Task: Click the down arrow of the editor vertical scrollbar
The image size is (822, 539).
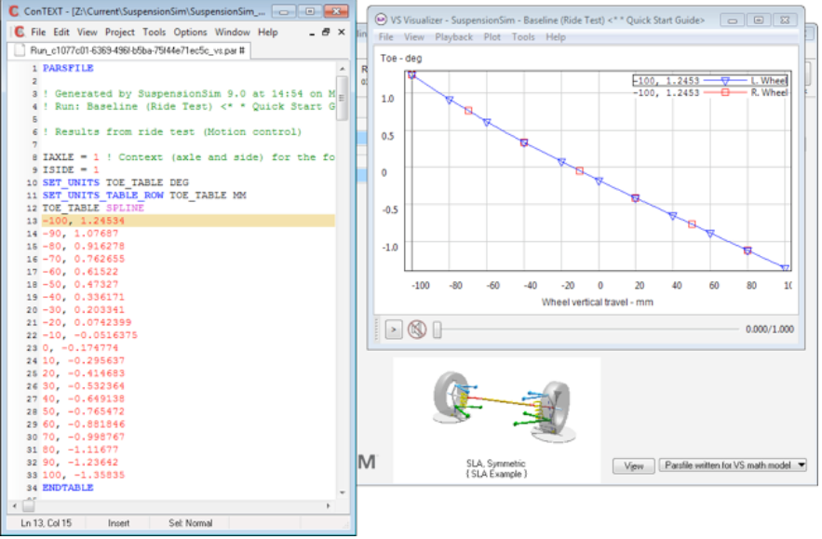Action: tap(342, 492)
